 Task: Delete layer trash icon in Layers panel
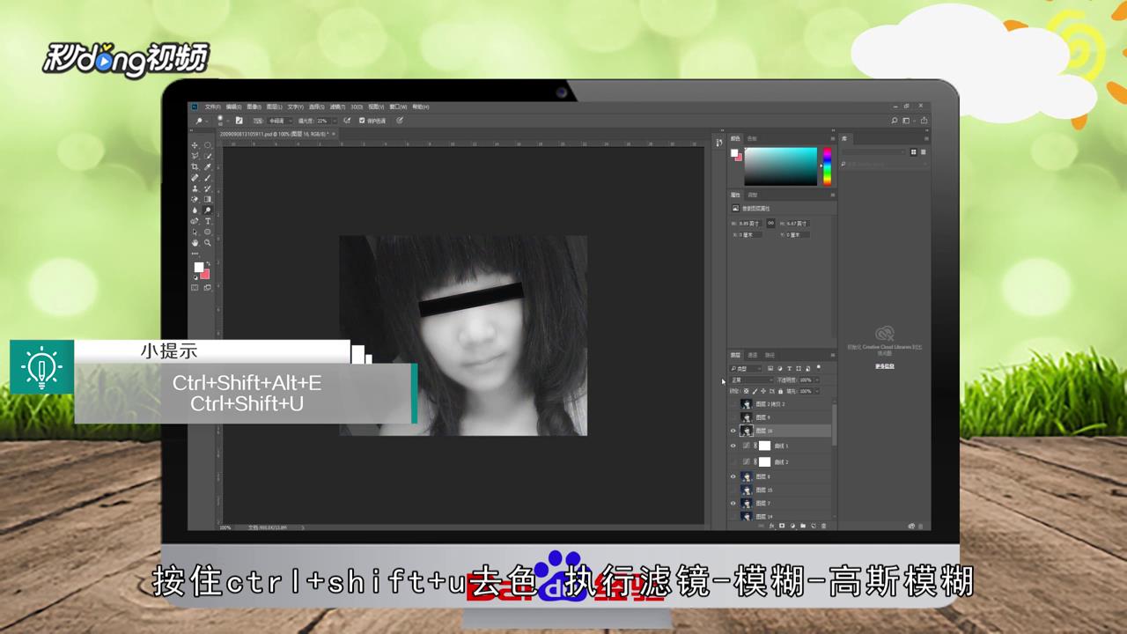pyautogui.click(x=824, y=526)
